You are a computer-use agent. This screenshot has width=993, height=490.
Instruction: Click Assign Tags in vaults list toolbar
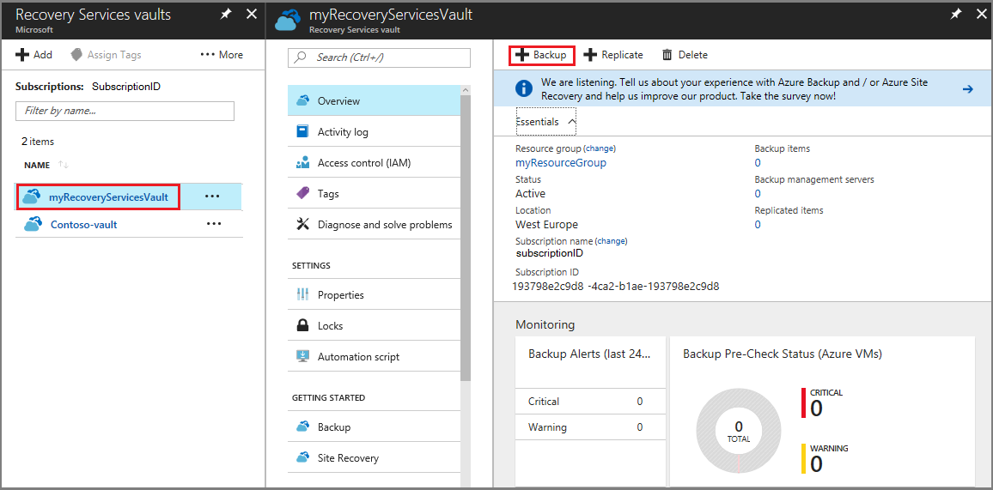106,55
